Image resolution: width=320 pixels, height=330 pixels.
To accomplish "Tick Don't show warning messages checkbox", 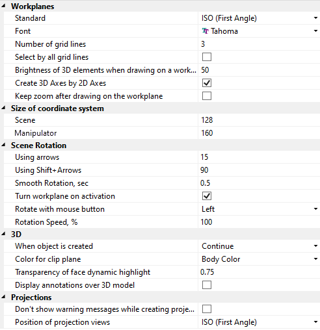I will 207,309.
